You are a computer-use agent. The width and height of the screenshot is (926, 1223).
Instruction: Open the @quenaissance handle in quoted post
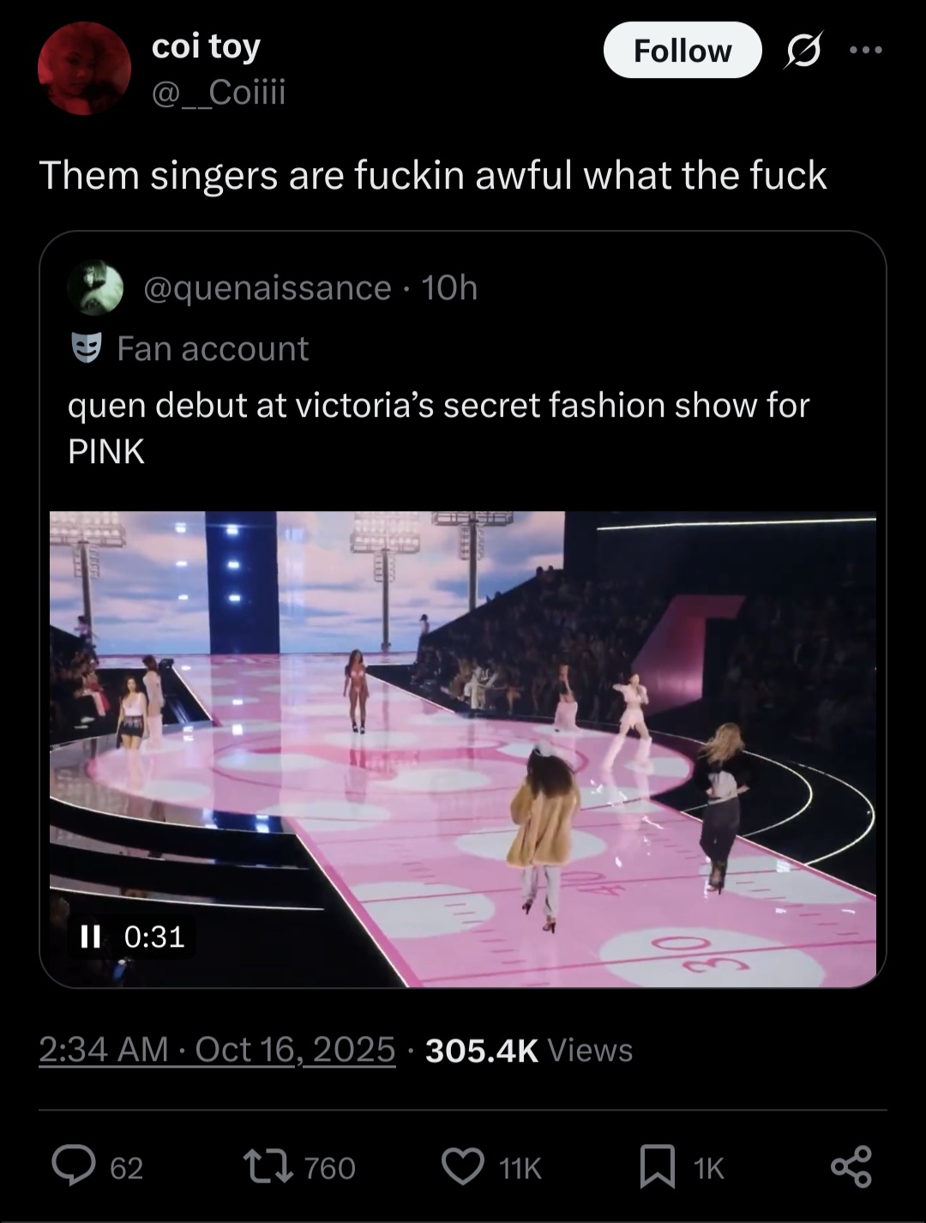point(268,288)
